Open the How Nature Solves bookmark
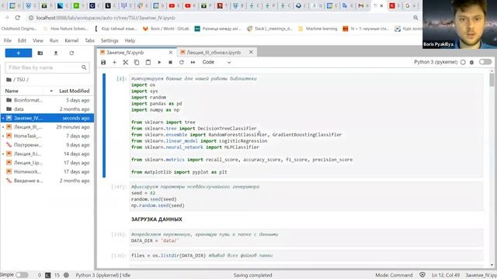 pos(65,29)
